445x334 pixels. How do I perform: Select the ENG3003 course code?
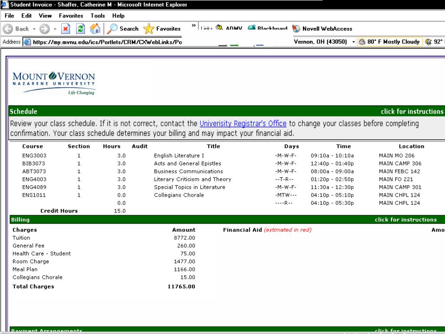34,156
